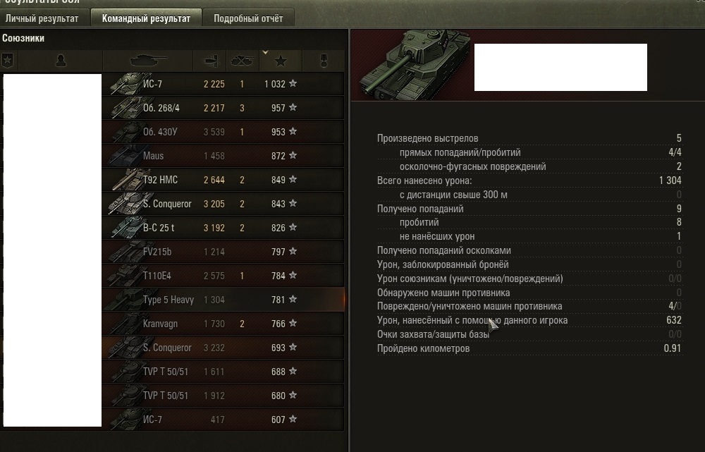Image resolution: width=705 pixels, height=452 pixels.
Task: Click the ИС-7 tank icon in top row
Action: click(128, 84)
